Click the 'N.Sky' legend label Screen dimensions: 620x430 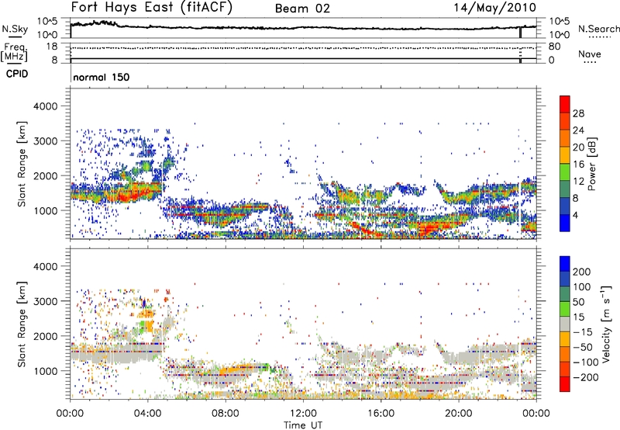pos(15,29)
